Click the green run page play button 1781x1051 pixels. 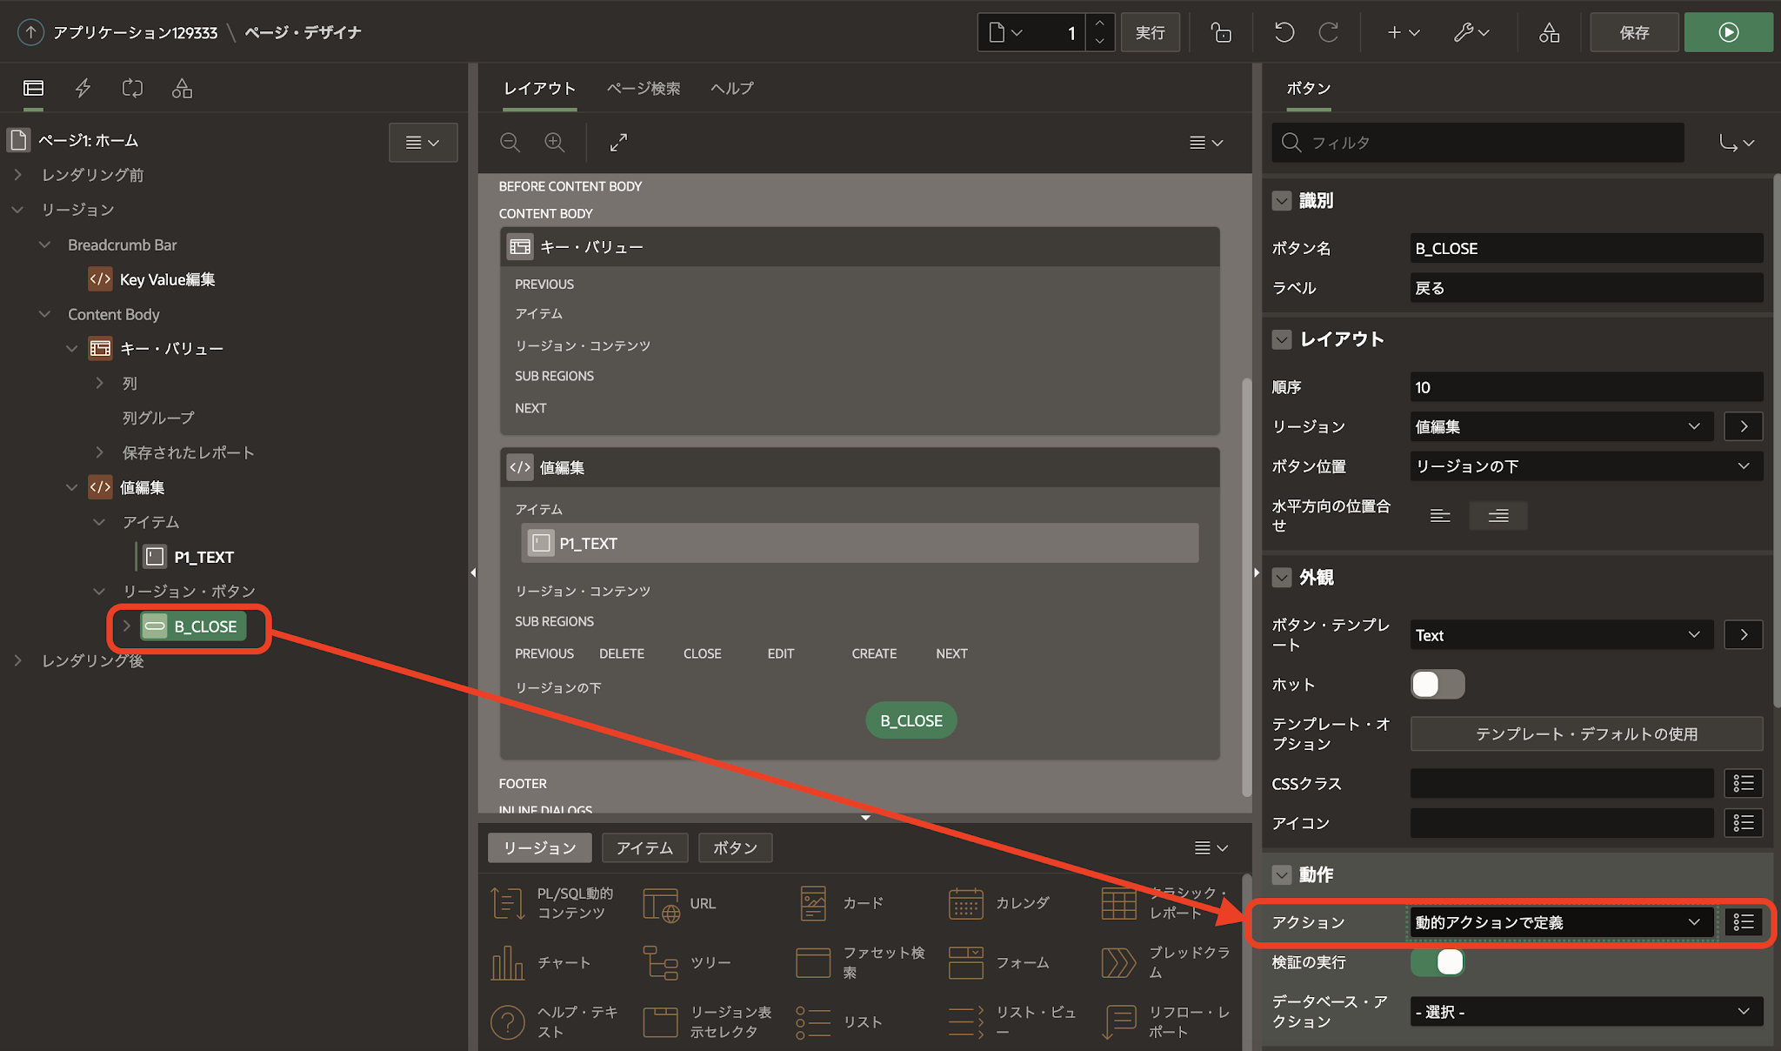1728,32
